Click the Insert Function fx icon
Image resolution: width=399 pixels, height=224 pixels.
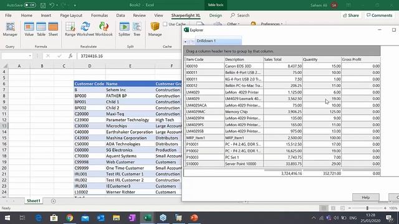coord(70,56)
